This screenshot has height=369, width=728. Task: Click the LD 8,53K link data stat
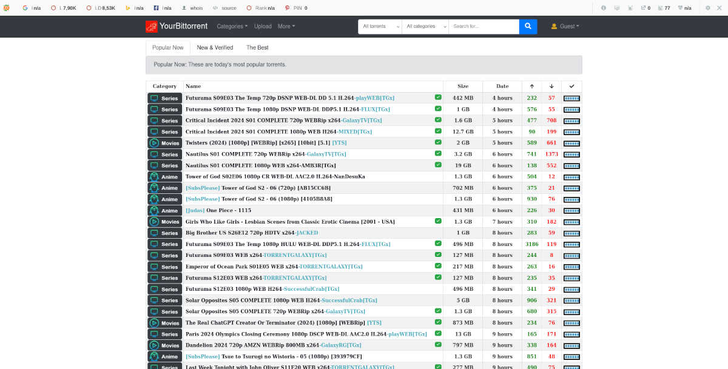click(101, 8)
